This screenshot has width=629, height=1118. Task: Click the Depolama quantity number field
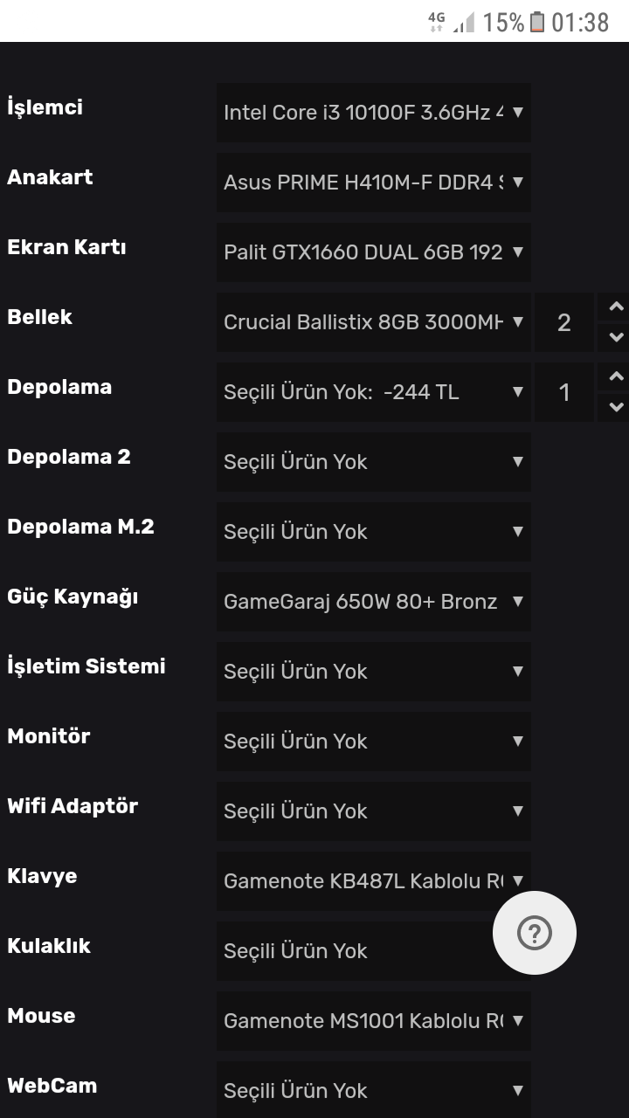(x=563, y=392)
